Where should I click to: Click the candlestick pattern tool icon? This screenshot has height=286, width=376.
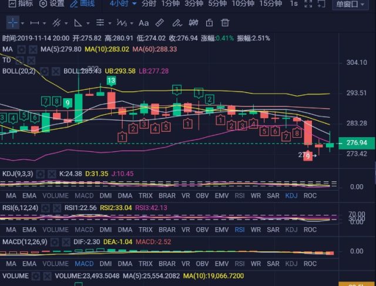pyautogui.click(x=193, y=23)
